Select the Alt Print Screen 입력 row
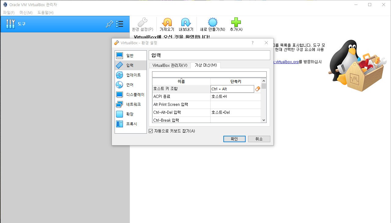 tap(207, 105)
